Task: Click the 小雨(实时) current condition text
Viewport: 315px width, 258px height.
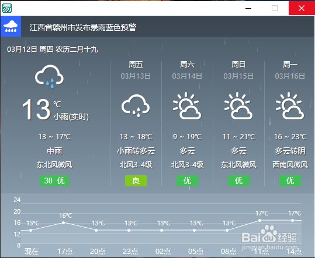Action: pyautogui.click(x=71, y=116)
